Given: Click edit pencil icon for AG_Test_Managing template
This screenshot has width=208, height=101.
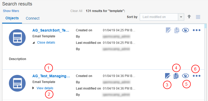Looking at the screenshot, I should (x=167, y=76).
